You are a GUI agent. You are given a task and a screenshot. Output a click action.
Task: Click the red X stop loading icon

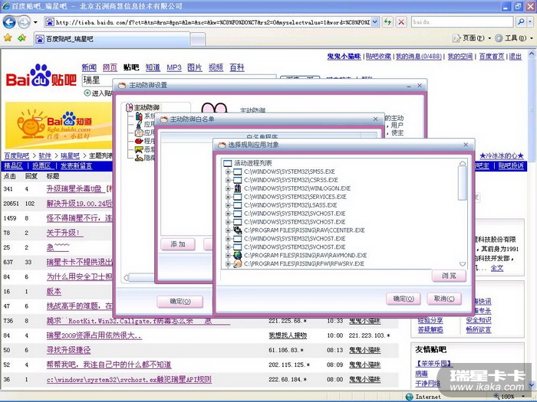401,22
